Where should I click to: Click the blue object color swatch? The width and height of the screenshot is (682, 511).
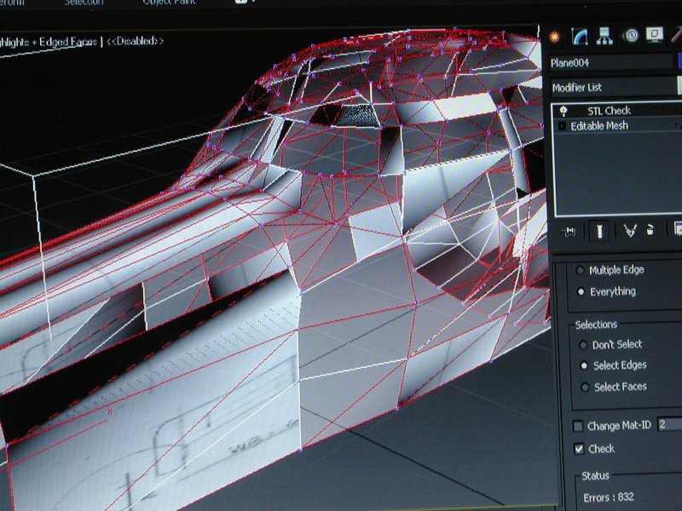pyautogui.click(x=679, y=62)
